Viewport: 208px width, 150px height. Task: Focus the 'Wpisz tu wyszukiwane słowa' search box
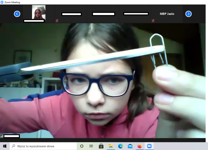(43, 146)
